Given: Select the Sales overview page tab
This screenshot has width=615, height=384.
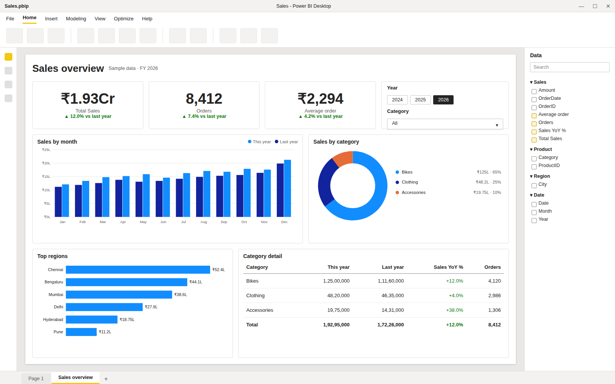Looking at the screenshot, I should tap(75, 377).
